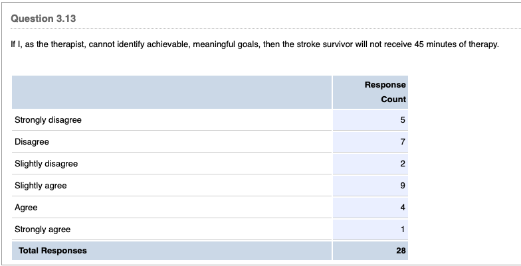Select the Response Count column header
Viewport: 521px width, 266px height.
tap(385, 92)
